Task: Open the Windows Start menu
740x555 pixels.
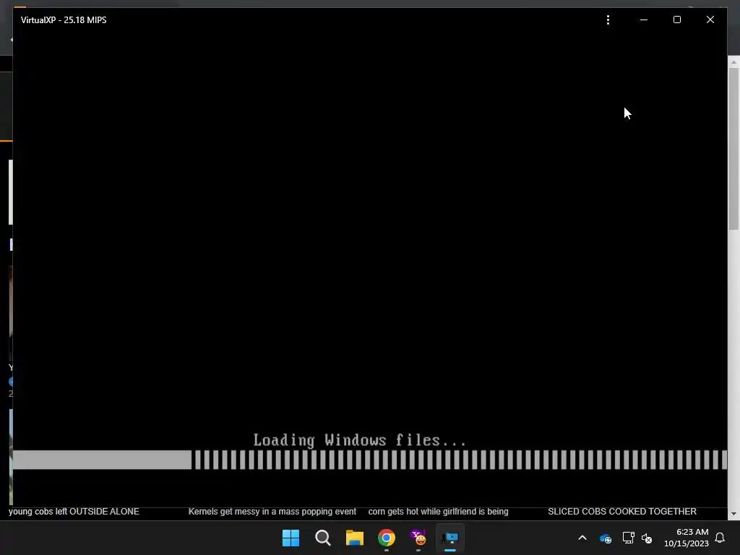Action: point(291,538)
